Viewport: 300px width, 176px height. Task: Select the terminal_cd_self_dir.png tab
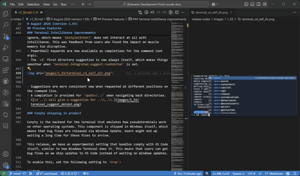tap(211, 12)
